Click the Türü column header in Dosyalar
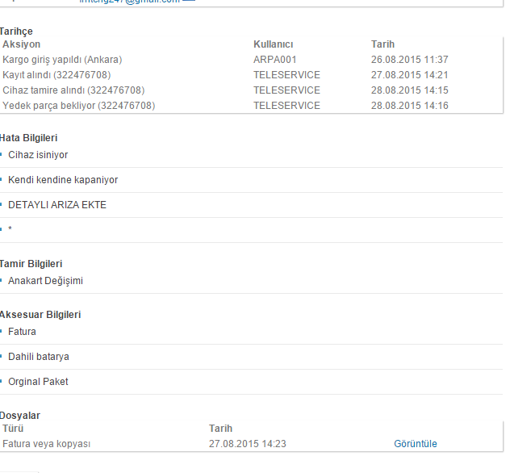This screenshot has width=510, height=473. point(14,429)
